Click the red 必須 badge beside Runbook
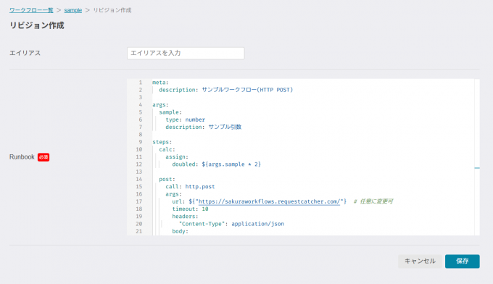The width and height of the screenshot is (493, 284). pos(43,157)
